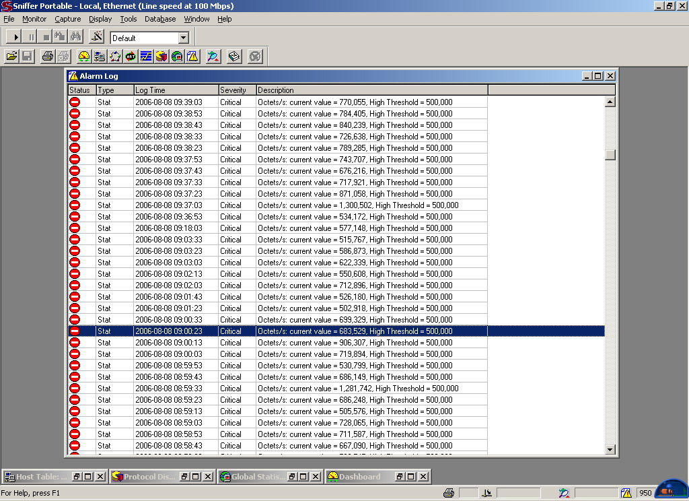The image size is (689, 501).
Task: Open the Capture menu
Action: tap(67, 19)
